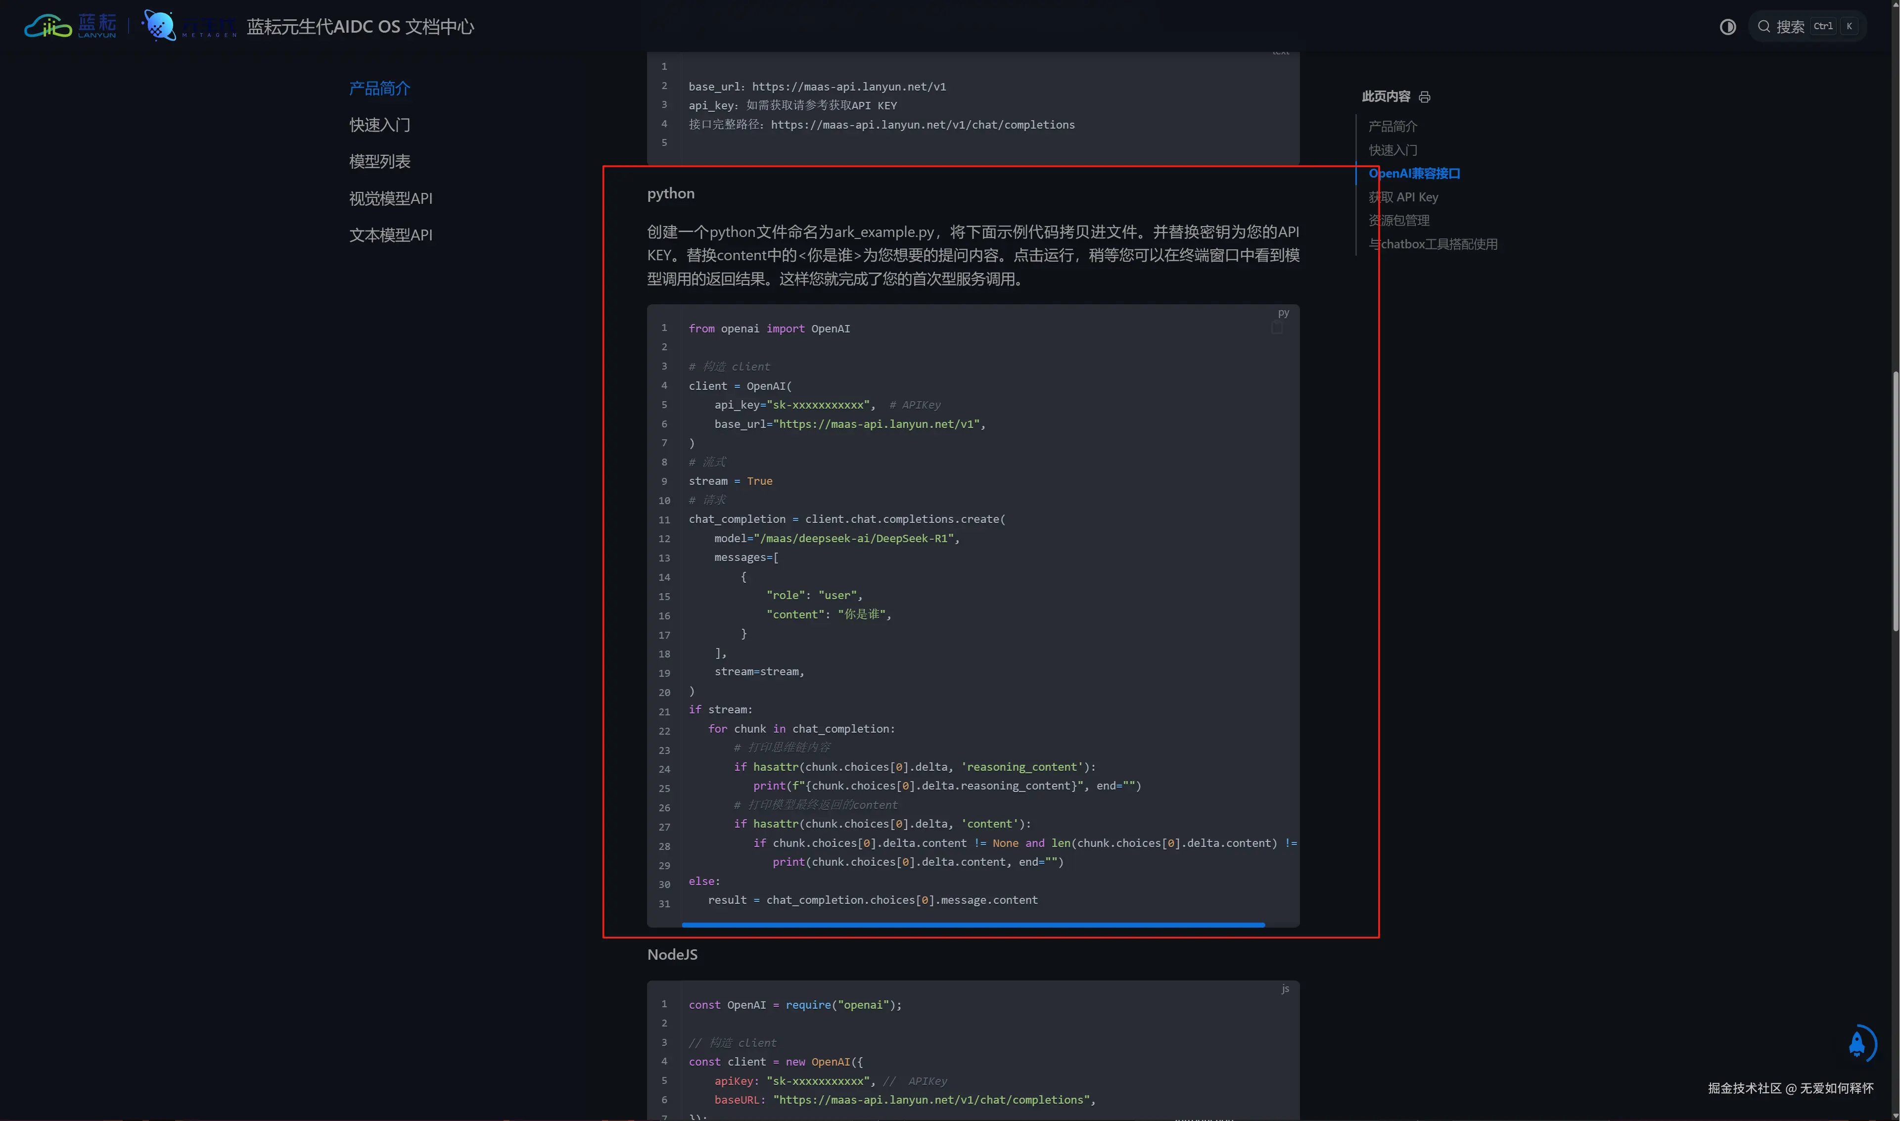Viewport: 1900px width, 1121px height.
Task: Click the 'stream = True' code line
Action: 730,481
